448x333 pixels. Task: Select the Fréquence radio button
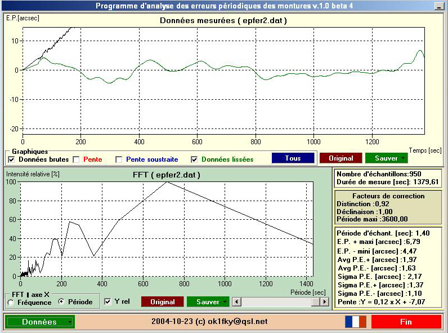11,303
